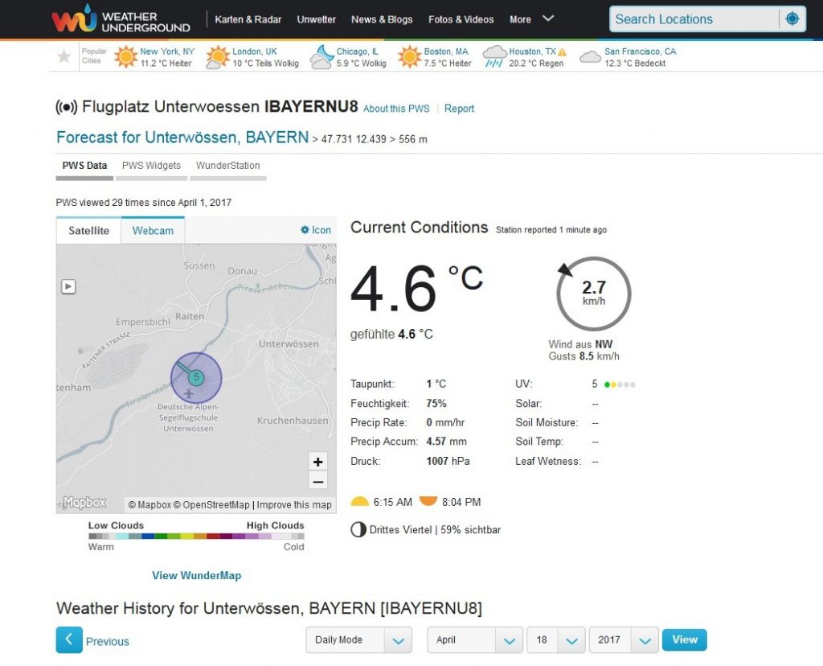The width and height of the screenshot is (823, 666).
Task: Go to Previous day arrow button
Action: (x=69, y=639)
